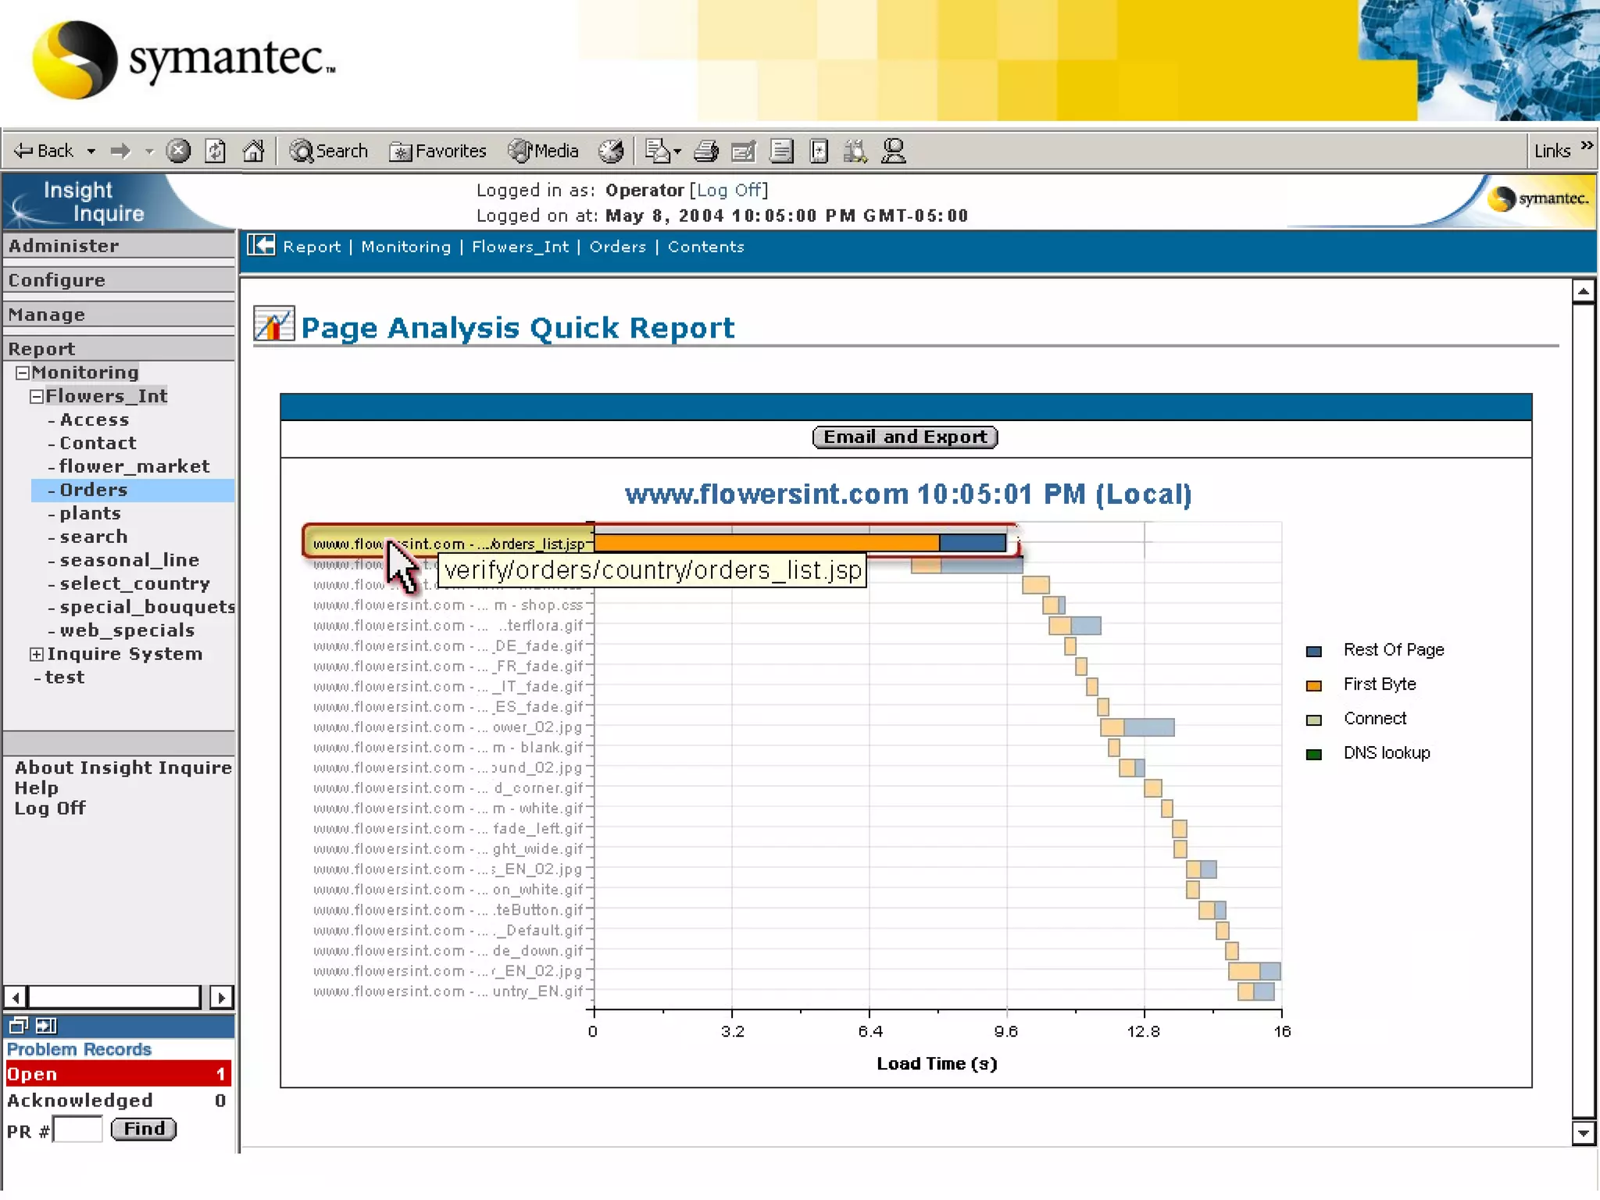Viewport: 1600px width, 1200px height.
Task: Click the navigation-pane collapse arrow icon
Action: pos(261,246)
